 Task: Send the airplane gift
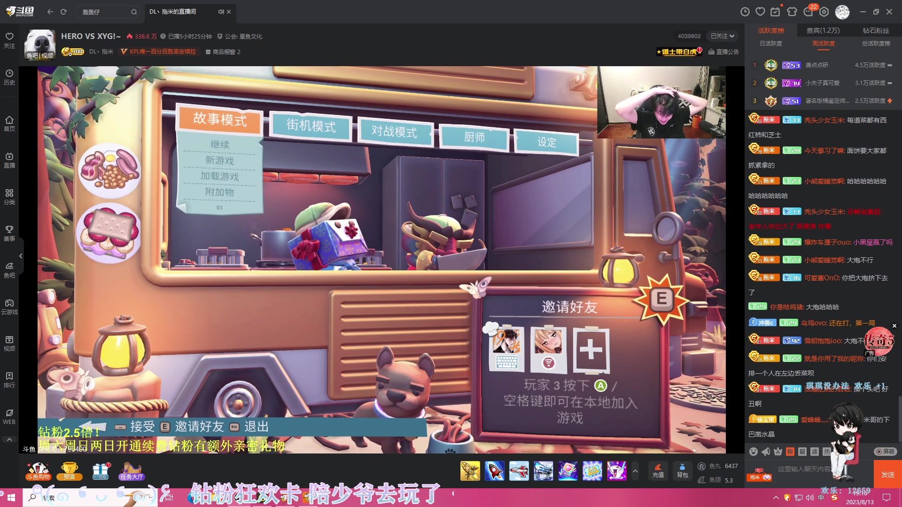tap(519, 470)
